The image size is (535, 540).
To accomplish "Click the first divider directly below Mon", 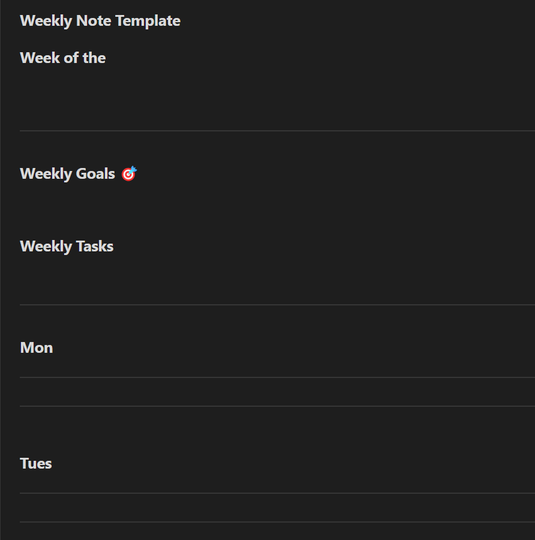I will [x=276, y=377].
